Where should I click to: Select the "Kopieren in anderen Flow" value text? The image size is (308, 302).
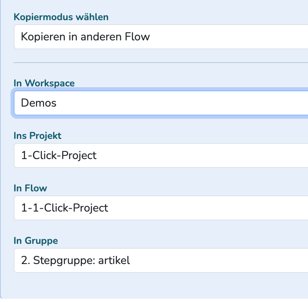(x=85, y=37)
